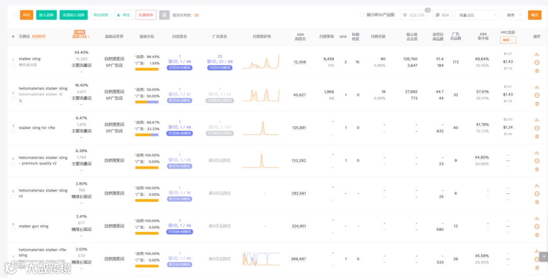Toggle the select-all checkbox beside 对比 button
548x278 pixels.
[x=15, y=15]
